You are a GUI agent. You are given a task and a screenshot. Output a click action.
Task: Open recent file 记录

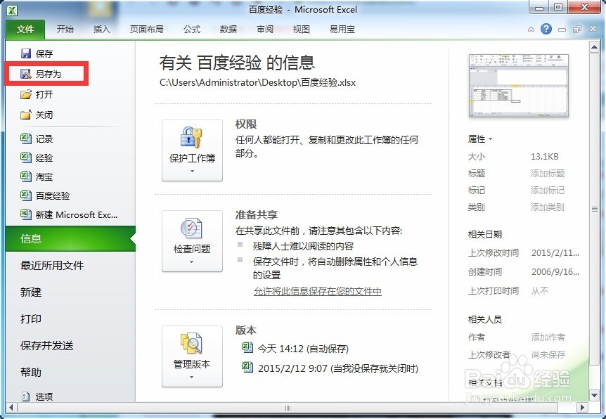37,138
